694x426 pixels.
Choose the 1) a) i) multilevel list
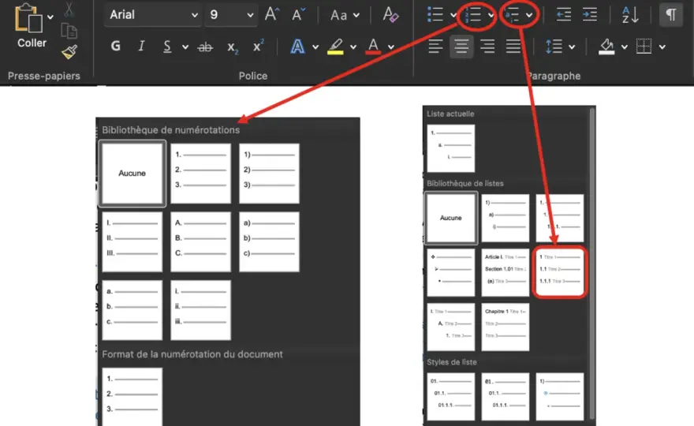coord(505,218)
